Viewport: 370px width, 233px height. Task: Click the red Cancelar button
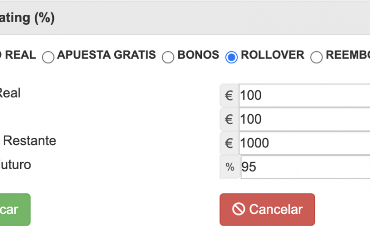(x=267, y=210)
